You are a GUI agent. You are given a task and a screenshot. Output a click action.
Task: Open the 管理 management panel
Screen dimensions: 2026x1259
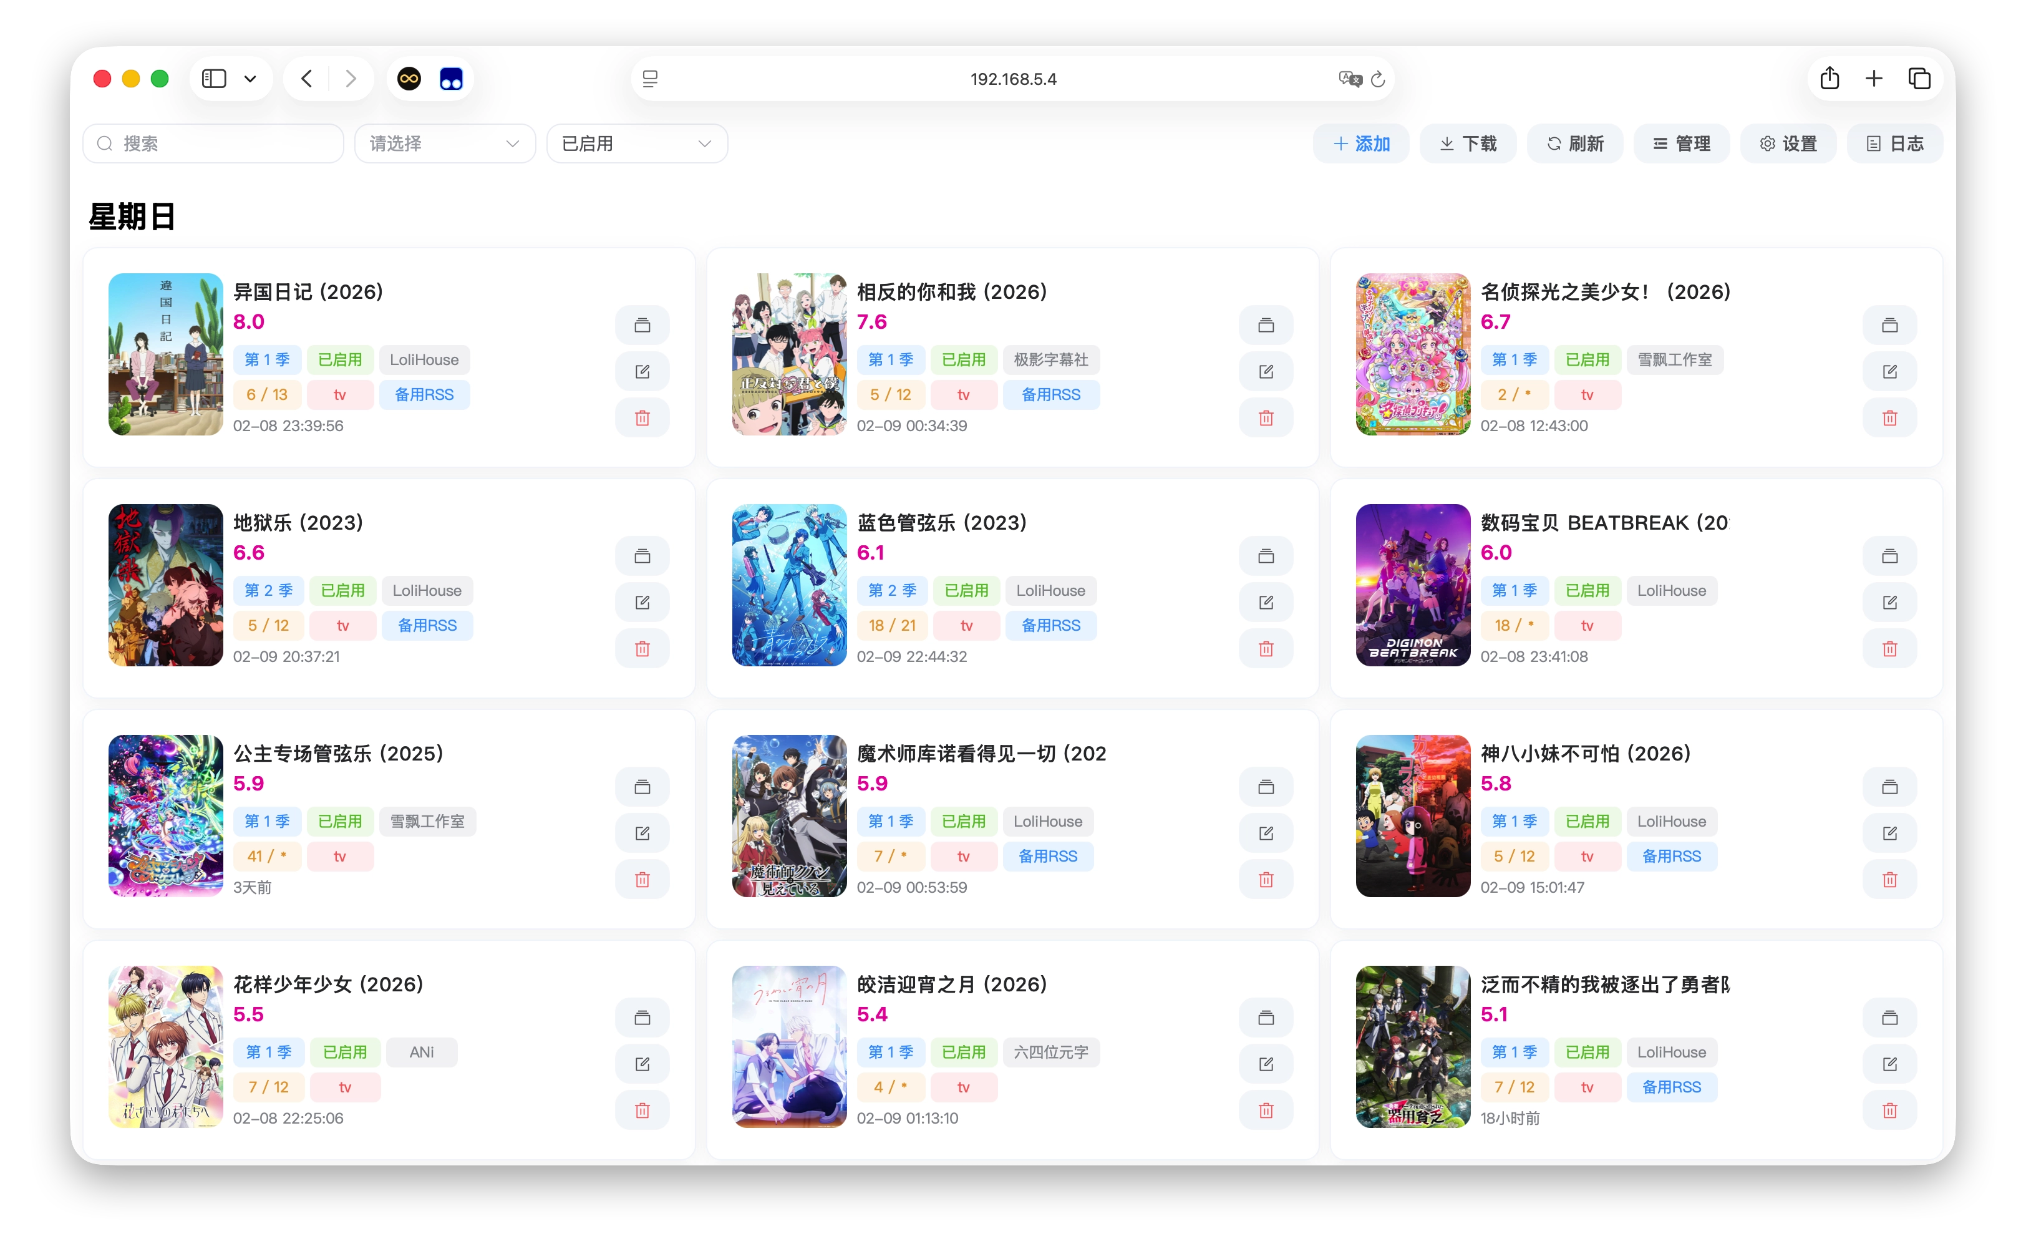(1680, 143)
